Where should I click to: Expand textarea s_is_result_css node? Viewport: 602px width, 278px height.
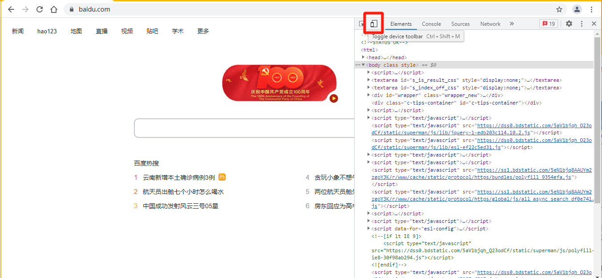click(x=369, y=80)
